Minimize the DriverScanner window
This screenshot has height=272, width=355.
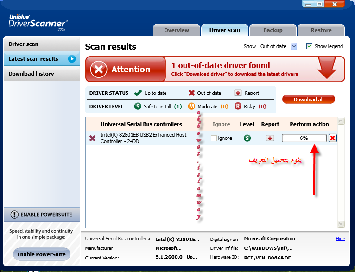tap(308, 4)
